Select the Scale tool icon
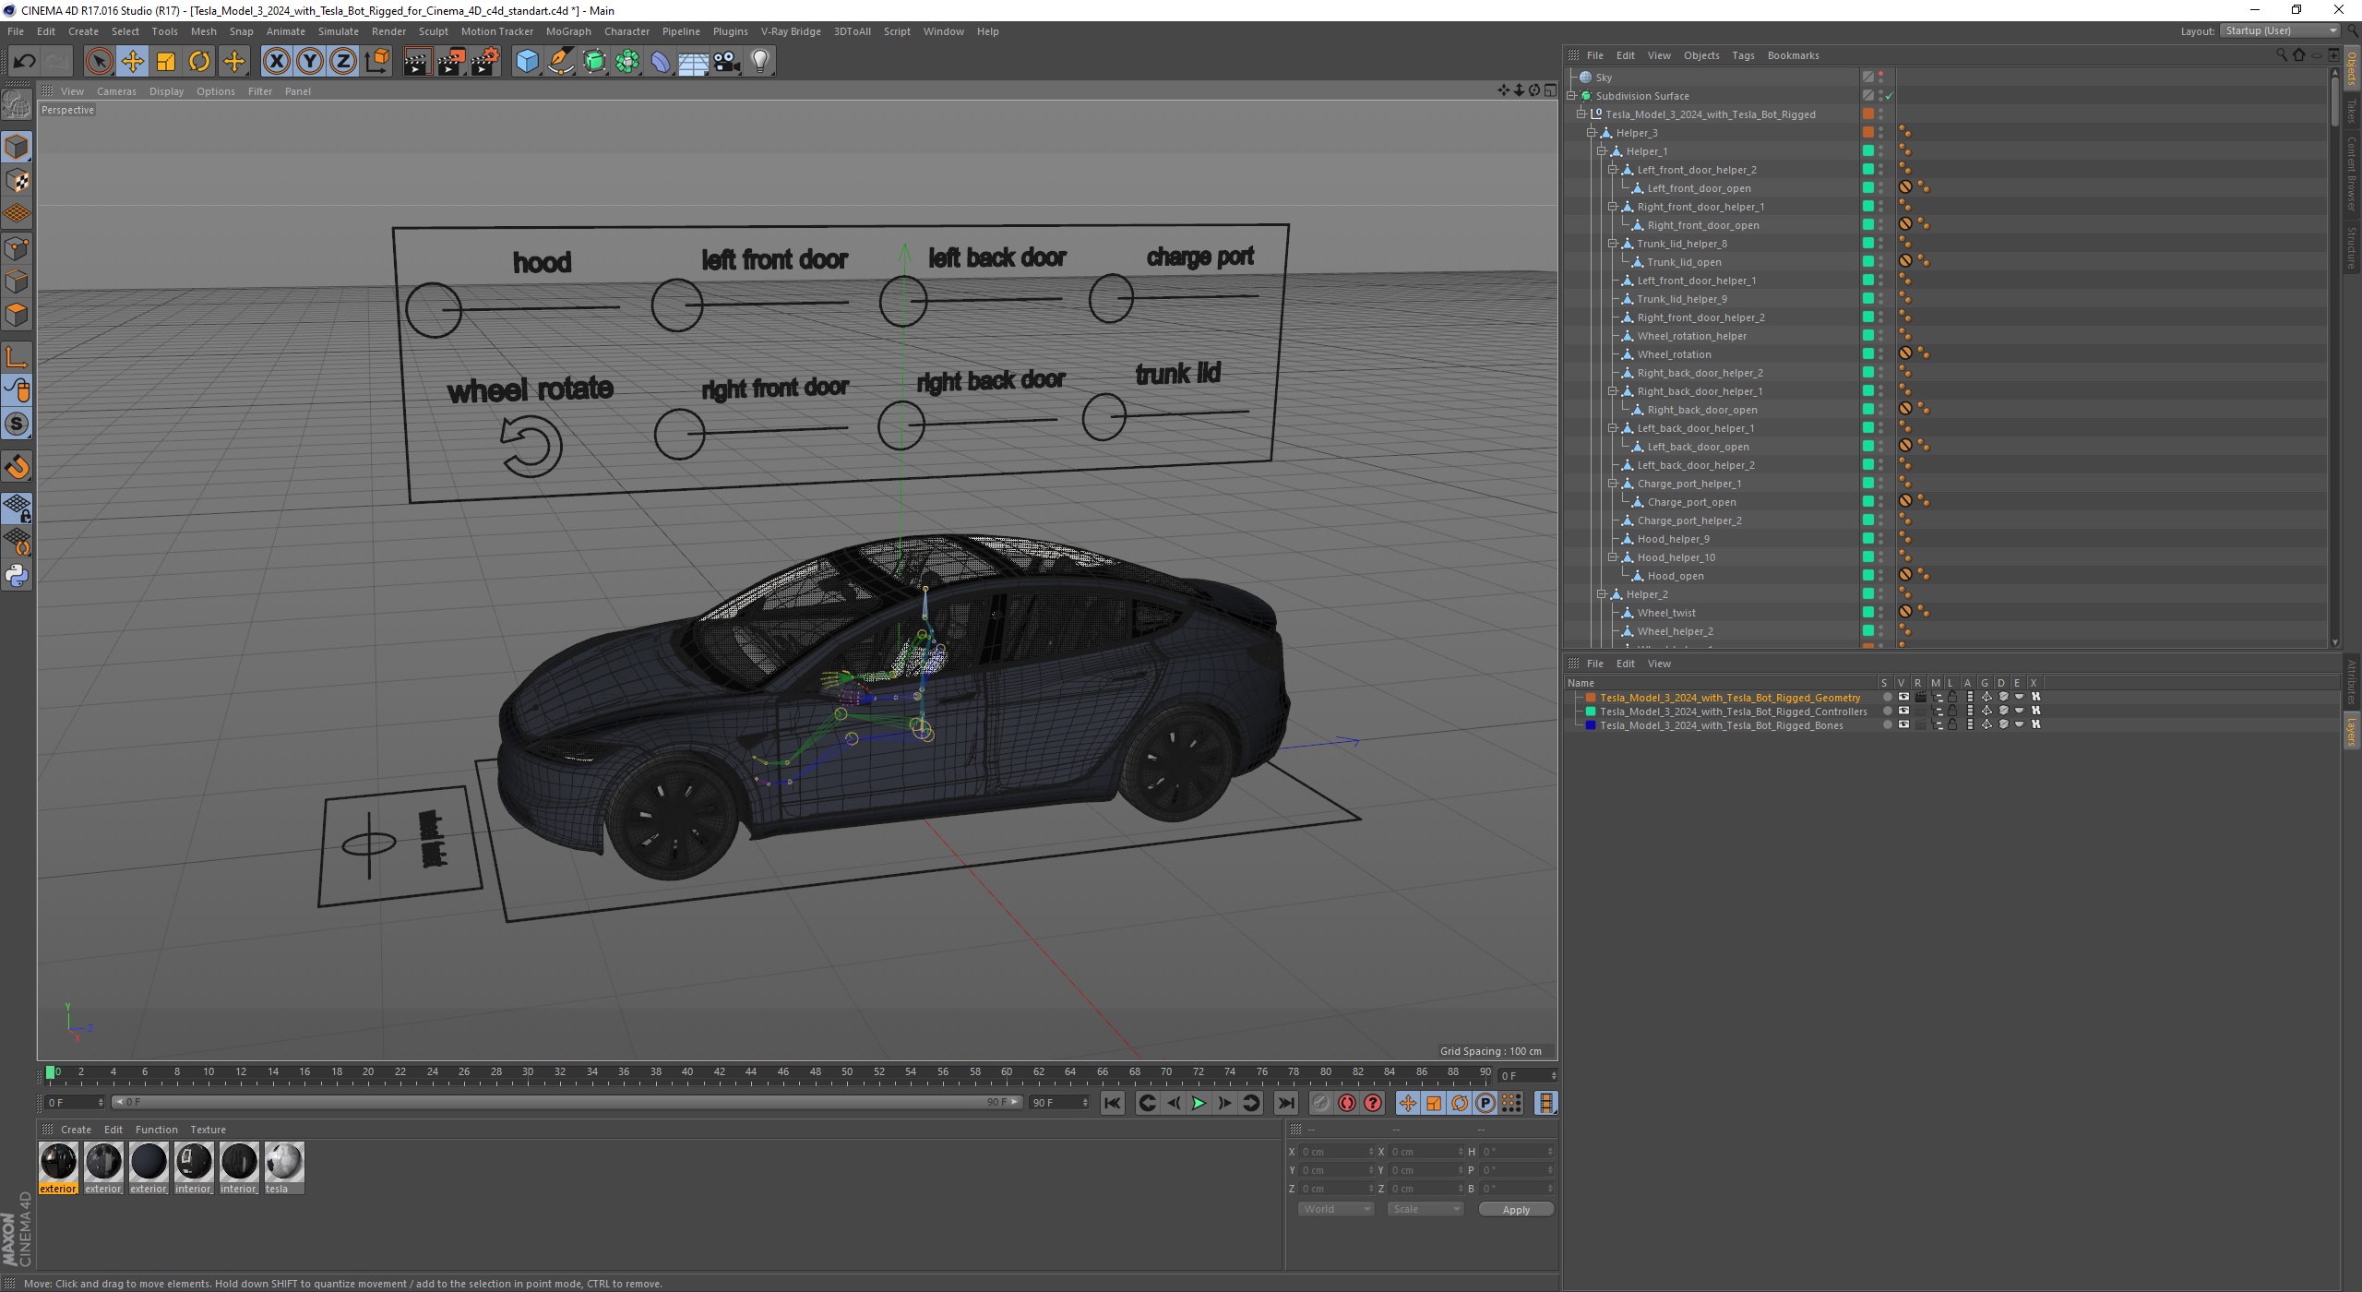The width and height of the screenshot is (2362, 1292). [x=166, y=62]
